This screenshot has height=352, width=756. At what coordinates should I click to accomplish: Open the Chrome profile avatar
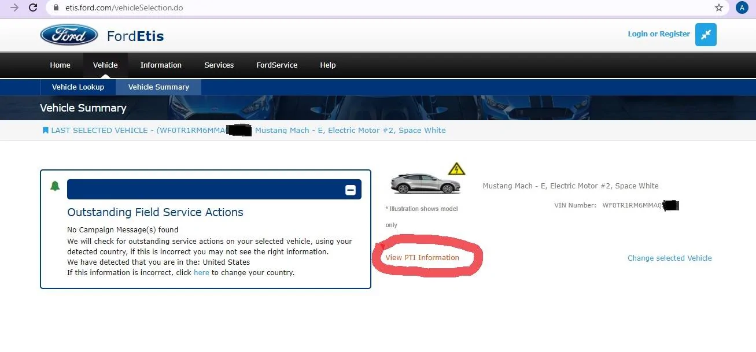pyautogui.click(x=742, y=8)
